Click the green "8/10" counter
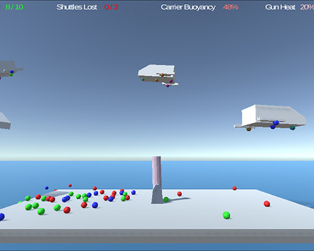The height and width of the screenshot is (251, 314). (14, 7)
